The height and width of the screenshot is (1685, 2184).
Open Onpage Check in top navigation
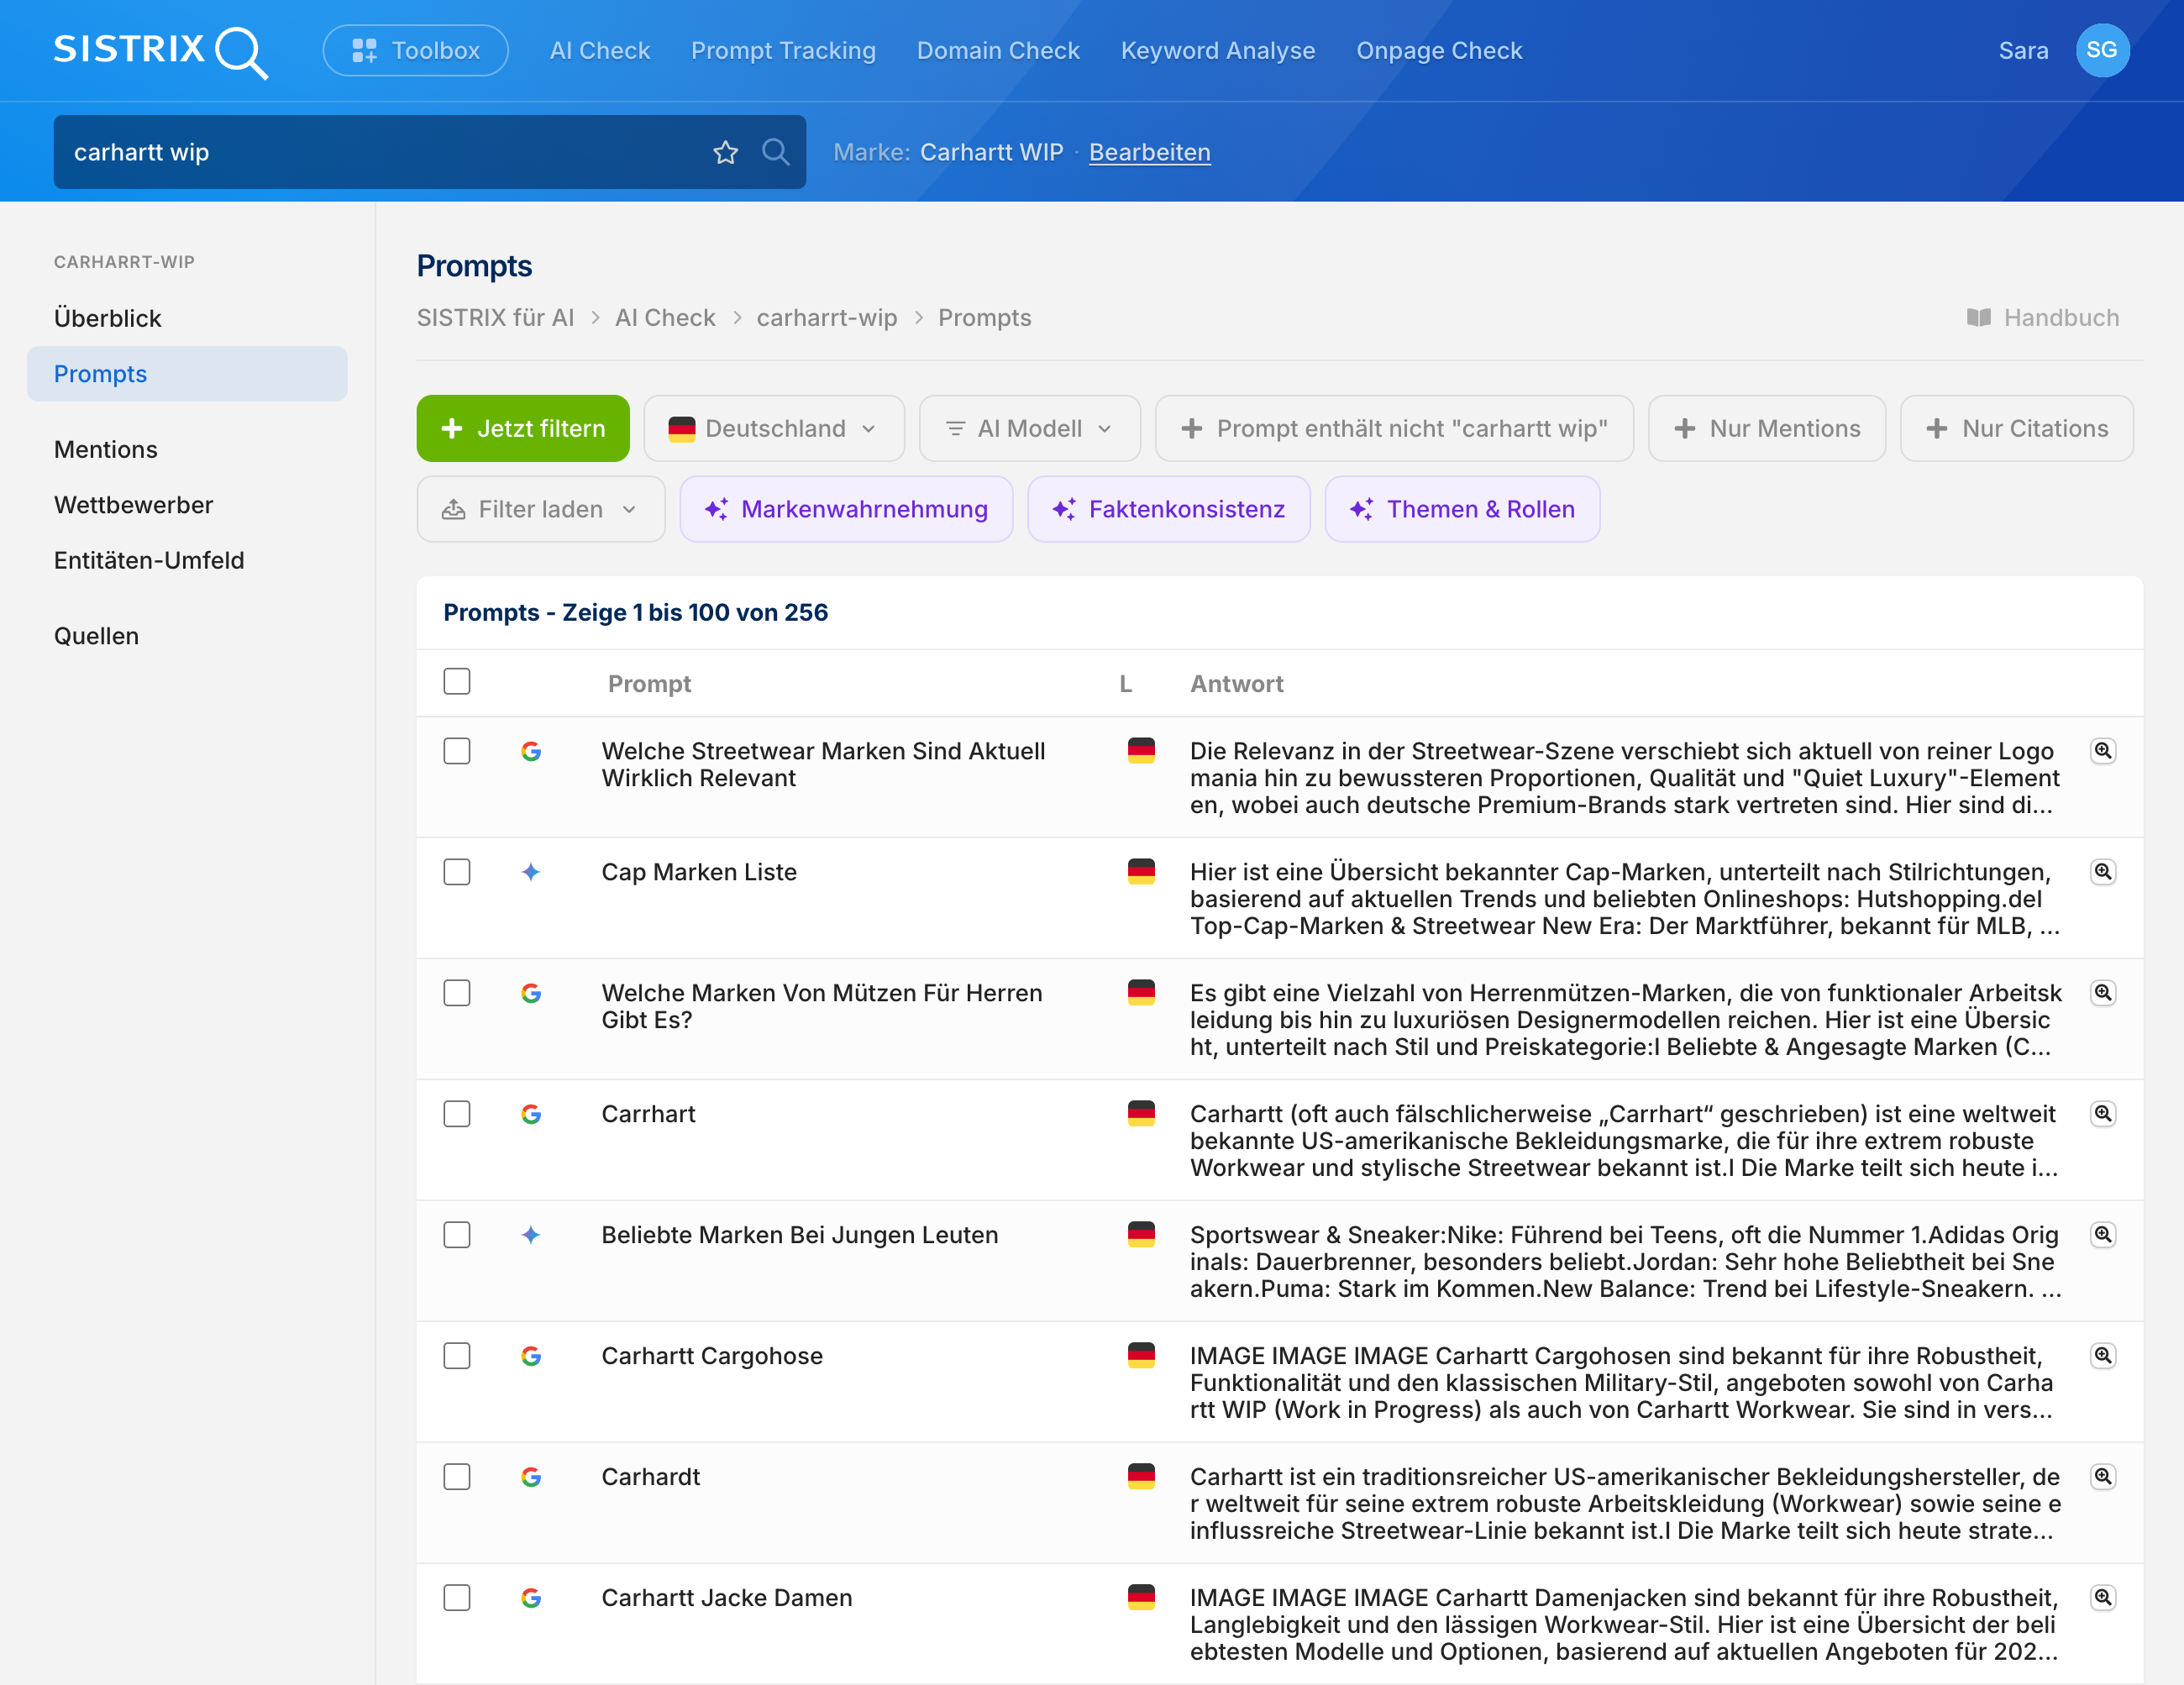(1439, 51)
